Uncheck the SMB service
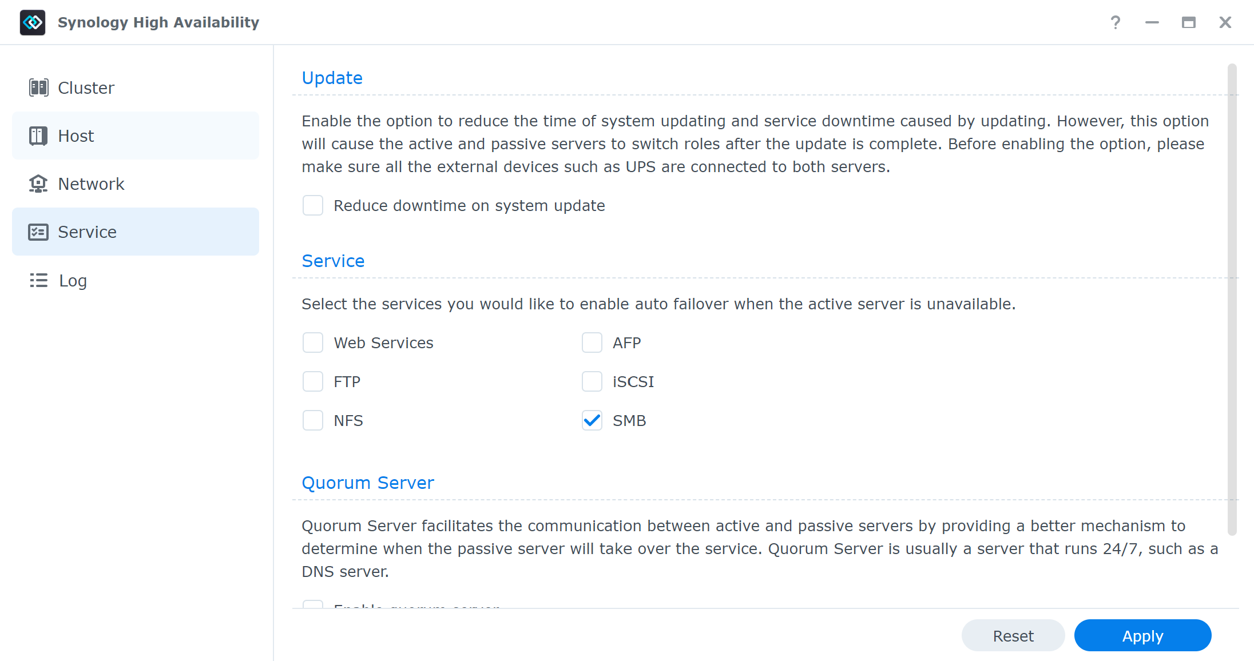This screenshot has height=661, width=1254. click(x=592, y=420)
